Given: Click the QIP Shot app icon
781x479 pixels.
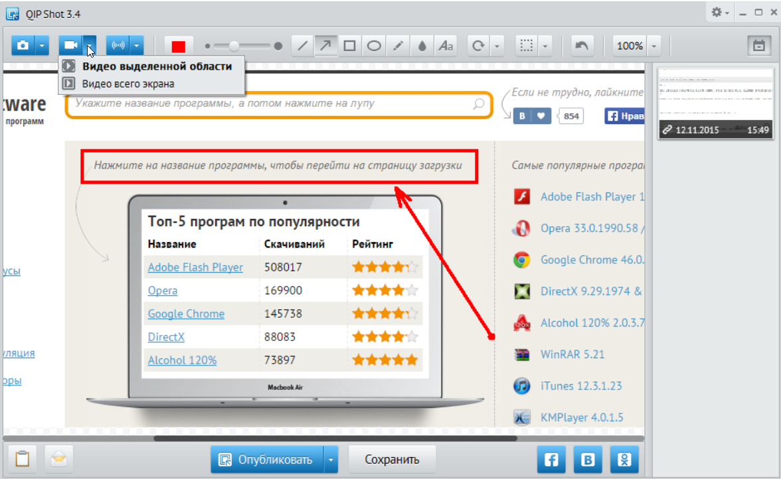Looking at the screenshot, I should coord(13,13).
